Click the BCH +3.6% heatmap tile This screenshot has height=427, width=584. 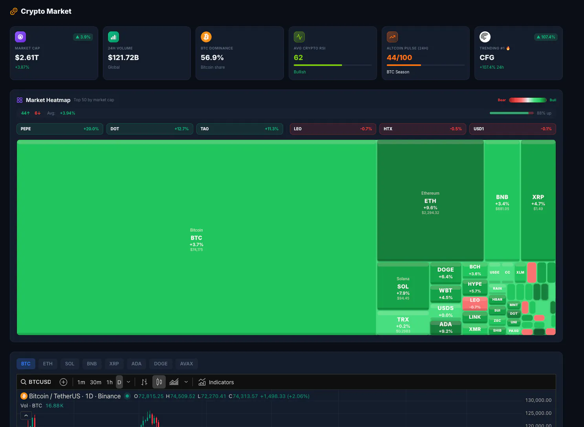tap(475, 270)
